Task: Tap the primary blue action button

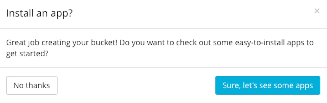Action: click(x=268, y=85)
